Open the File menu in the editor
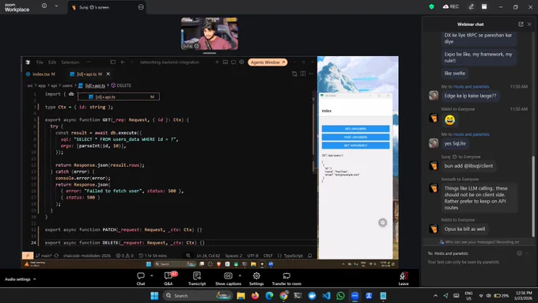Image resolution: width=538 pixels, height=303 pixels. pos(40,62)
